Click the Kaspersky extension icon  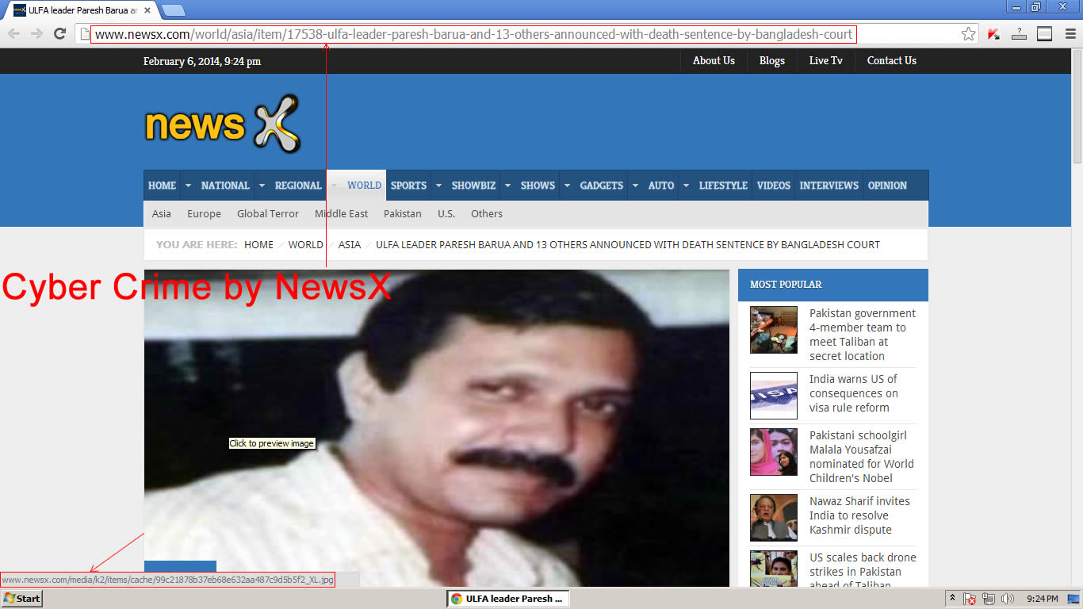(x=993, y=34)
